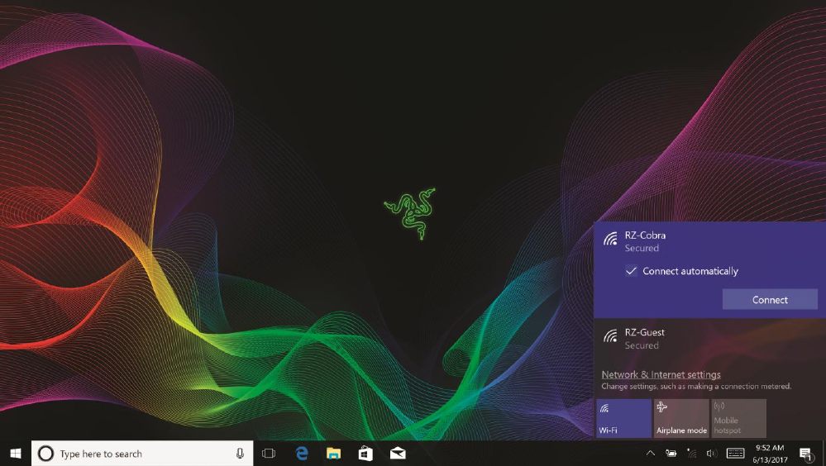Image resolution: width=826 pixels, height=466 pixels.
Task: Launch Microsoft Edge from the taskbar
Action: pyautogui.click(x=302, y=454)
